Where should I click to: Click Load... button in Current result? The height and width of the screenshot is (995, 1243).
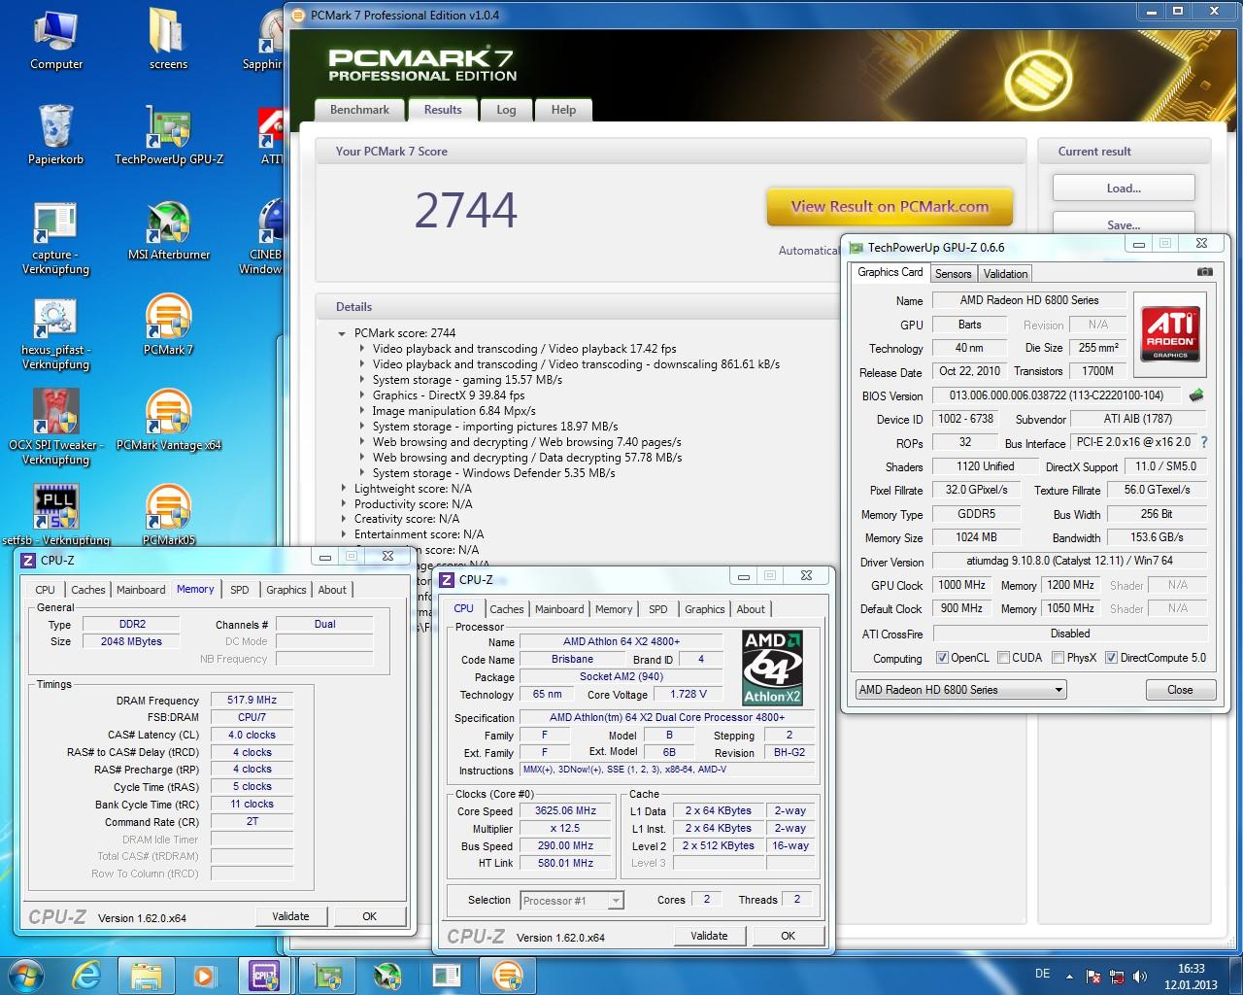[x=1124, y=189]
